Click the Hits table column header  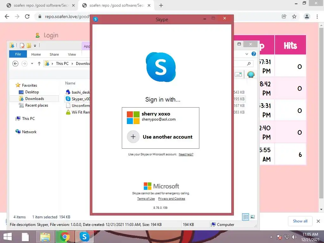click(290, 46)
